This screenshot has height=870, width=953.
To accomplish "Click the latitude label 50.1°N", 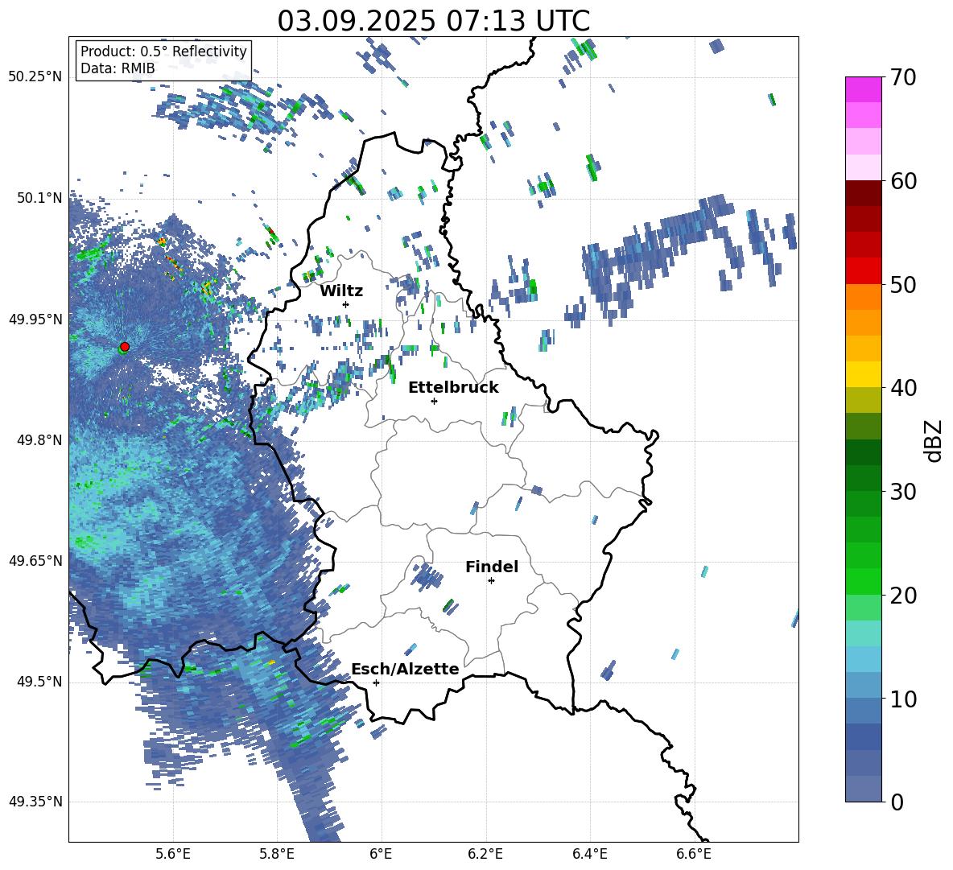I will pos(39,198).
